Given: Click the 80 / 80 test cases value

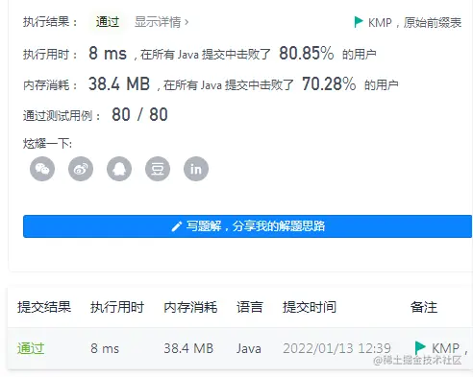Looking at the screenshot, I should (139, 114).
